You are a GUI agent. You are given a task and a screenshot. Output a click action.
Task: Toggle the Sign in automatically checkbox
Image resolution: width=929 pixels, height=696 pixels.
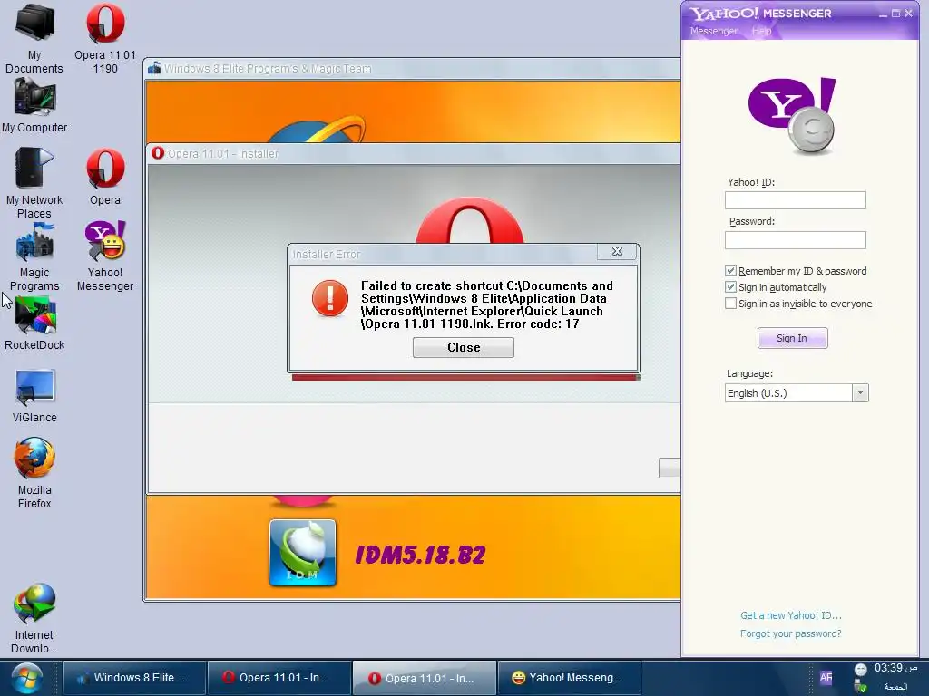730,287
